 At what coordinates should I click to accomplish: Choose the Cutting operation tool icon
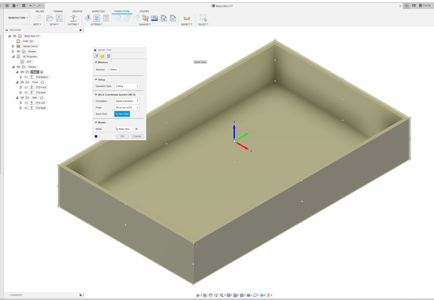coord(73,18)
